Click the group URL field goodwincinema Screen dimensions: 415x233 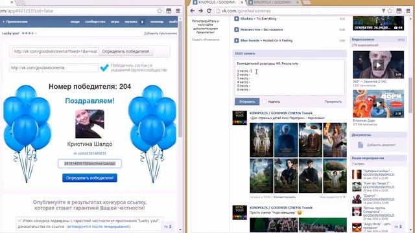click(54, 67)
